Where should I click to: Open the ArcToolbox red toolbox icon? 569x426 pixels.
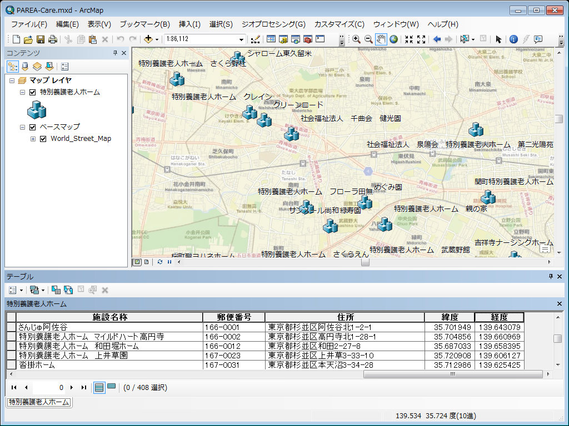[x=308, y=39]
